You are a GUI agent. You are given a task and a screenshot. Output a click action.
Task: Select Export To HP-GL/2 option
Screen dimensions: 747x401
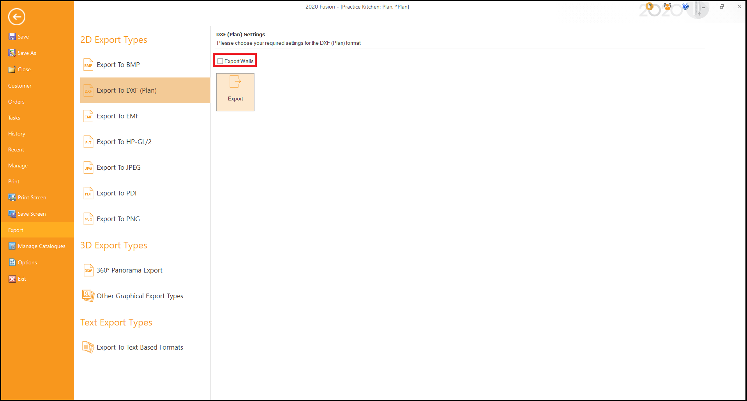tap(124, 142)
